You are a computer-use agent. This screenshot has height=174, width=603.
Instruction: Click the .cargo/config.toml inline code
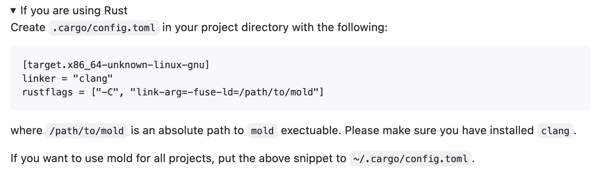[x=104, y=28]
